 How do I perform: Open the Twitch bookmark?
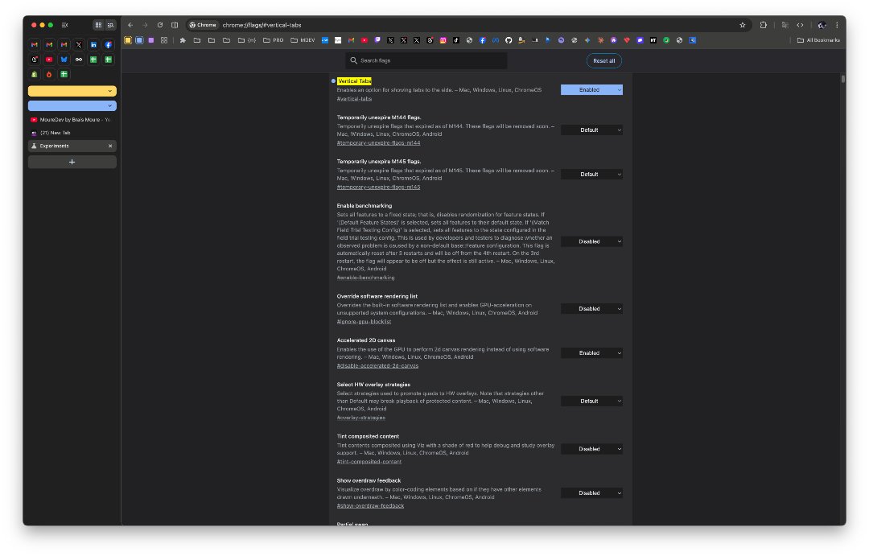click(x=377, y=40)
